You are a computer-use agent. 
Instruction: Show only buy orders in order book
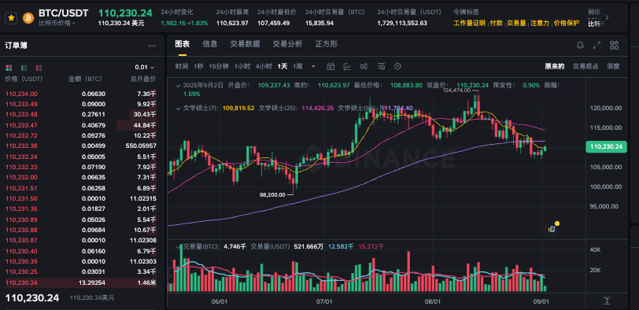point(24,68)
